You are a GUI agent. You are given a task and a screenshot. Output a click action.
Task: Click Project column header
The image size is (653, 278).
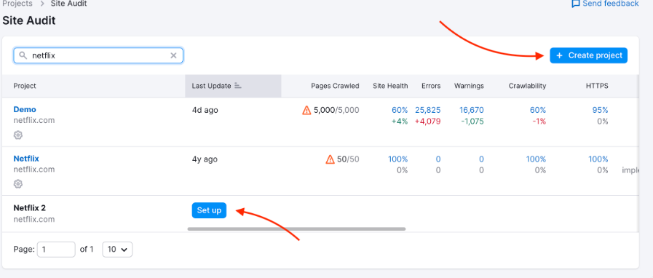click(x=25, y=86)
